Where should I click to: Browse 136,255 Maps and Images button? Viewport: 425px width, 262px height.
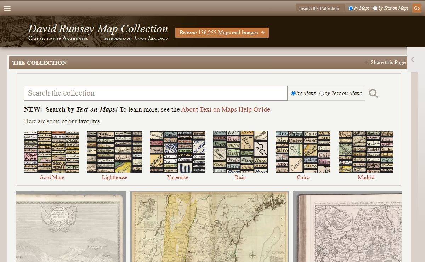point(222,33)
